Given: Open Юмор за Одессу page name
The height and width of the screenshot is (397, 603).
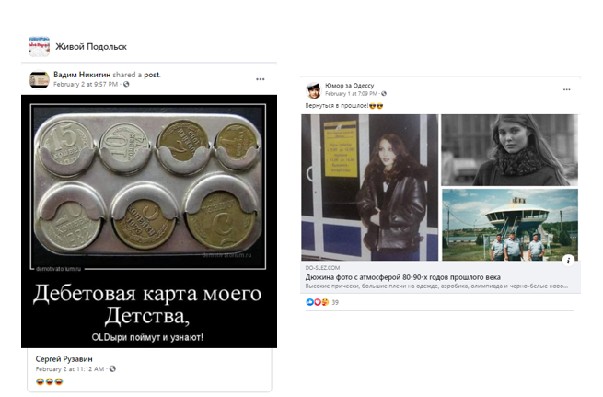Looking at the screenshot, I should [349, 86].
